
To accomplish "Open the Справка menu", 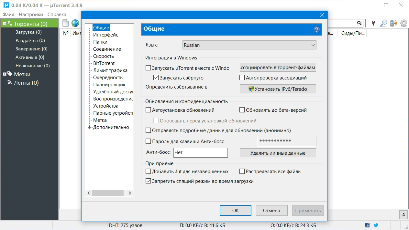I will pyautogui.click(x=57, y=15).
